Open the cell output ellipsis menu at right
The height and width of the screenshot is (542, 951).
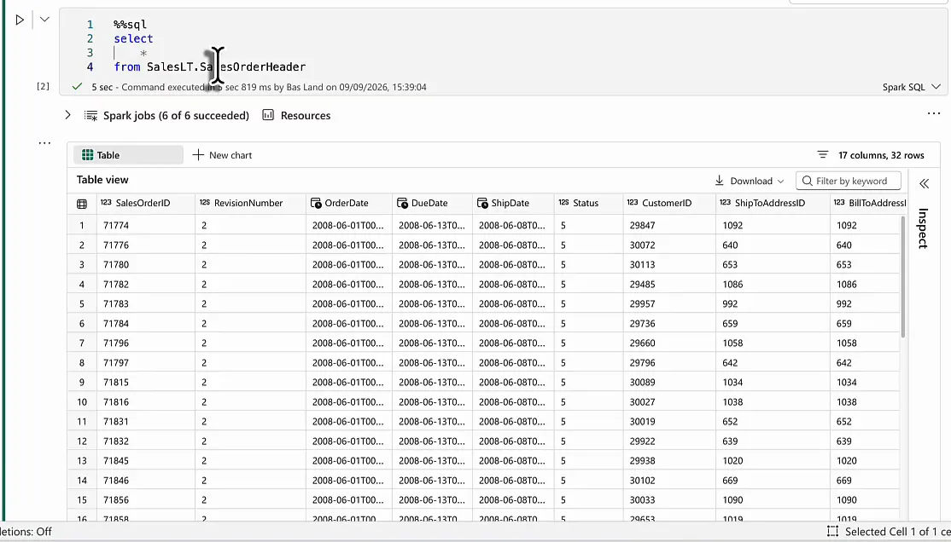click(x=933, y=113)
